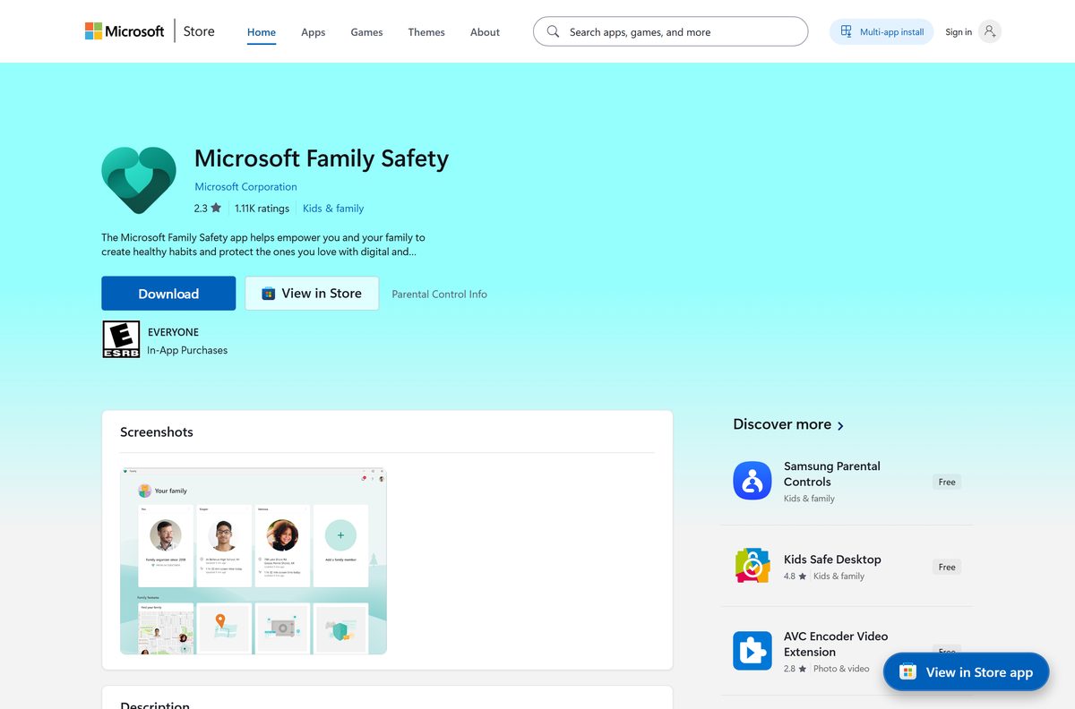The width and height of the screenshot is (1075, 709).
Task: Click Kids Safe Desktop app icon
Action: click(752, 566)
